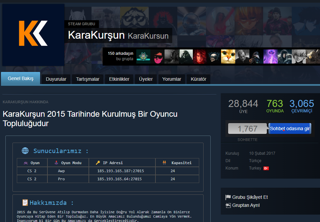Open the pink face with sunglasses avatar
320x222 pixels.
click(x=157, y=56)
